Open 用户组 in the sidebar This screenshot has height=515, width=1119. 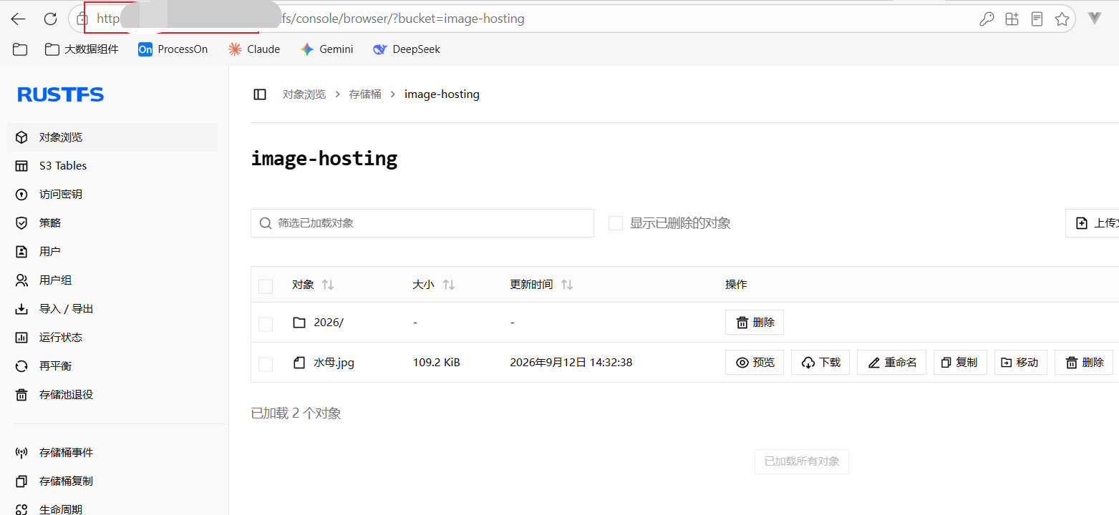[x=112, y=280]
